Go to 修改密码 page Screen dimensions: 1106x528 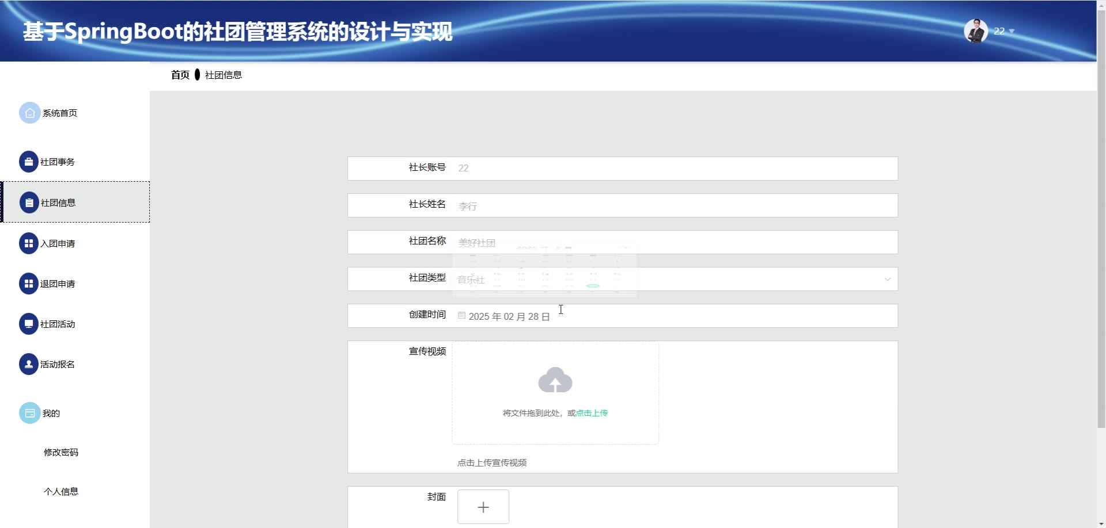[61, 452]
